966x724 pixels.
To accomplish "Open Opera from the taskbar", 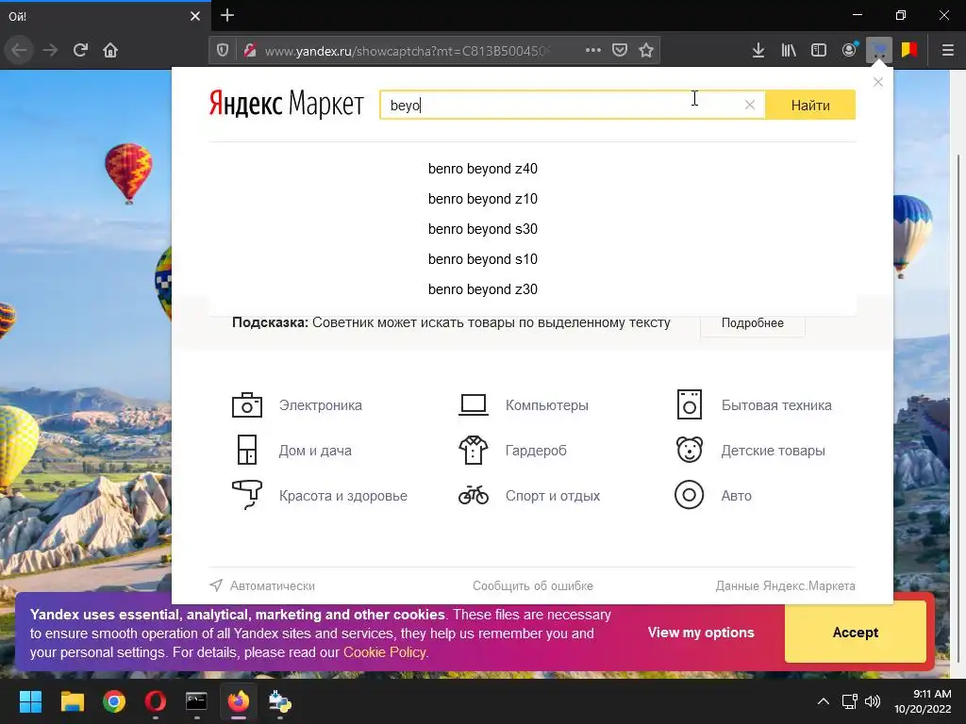I will coord(156,701).
